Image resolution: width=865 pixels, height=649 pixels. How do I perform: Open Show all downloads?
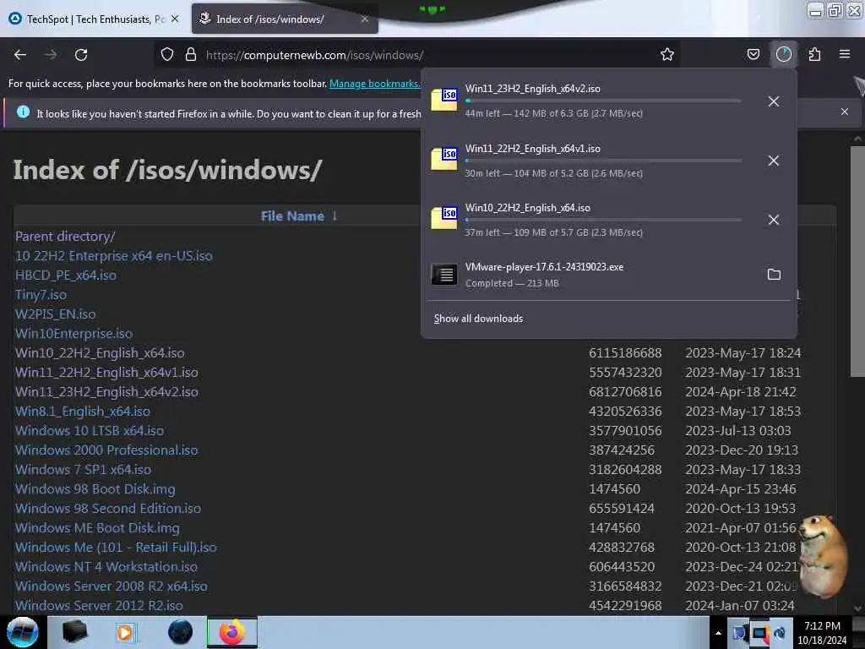478,319
